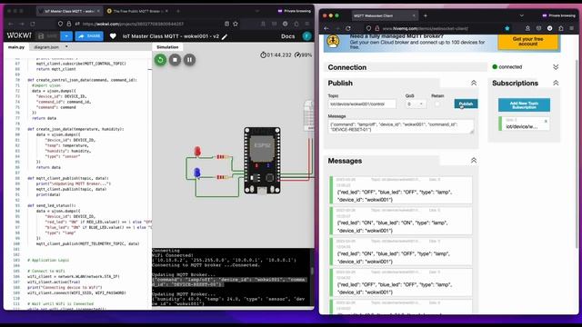582x327 pixels.
Task: Open the Wokwi browser hamburger menu
Action: coord(307,24)
